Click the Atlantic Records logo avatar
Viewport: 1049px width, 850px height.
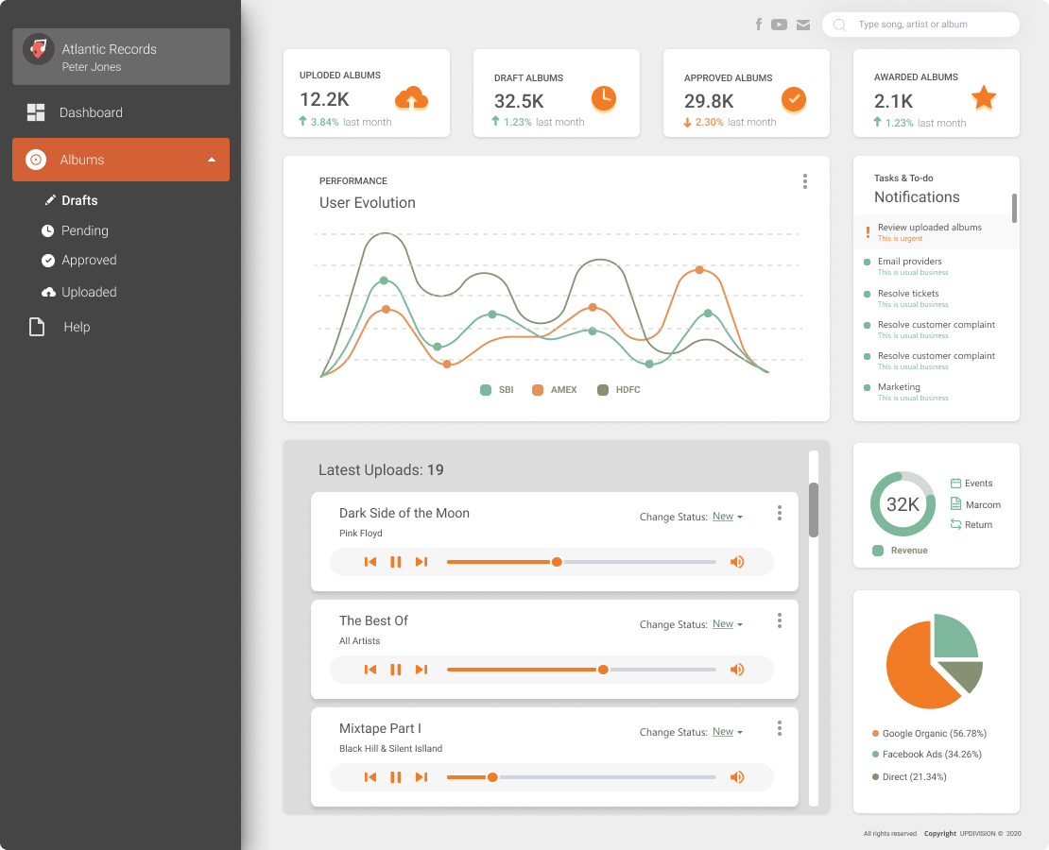tap(38, 49)
